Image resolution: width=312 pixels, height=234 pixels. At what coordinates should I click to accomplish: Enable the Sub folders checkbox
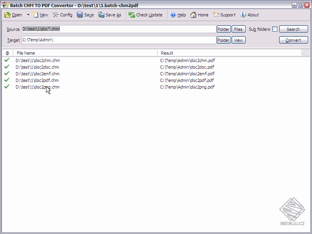(275, 29)
